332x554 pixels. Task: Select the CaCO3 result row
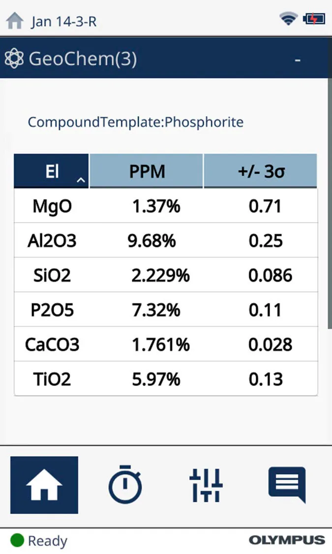[166, 344]
